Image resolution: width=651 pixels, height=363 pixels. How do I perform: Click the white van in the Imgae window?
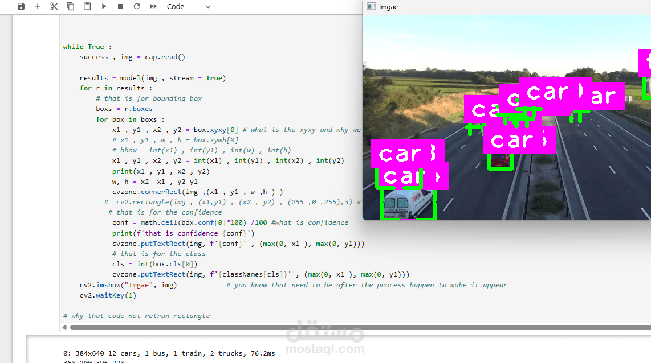pos(407,204)
